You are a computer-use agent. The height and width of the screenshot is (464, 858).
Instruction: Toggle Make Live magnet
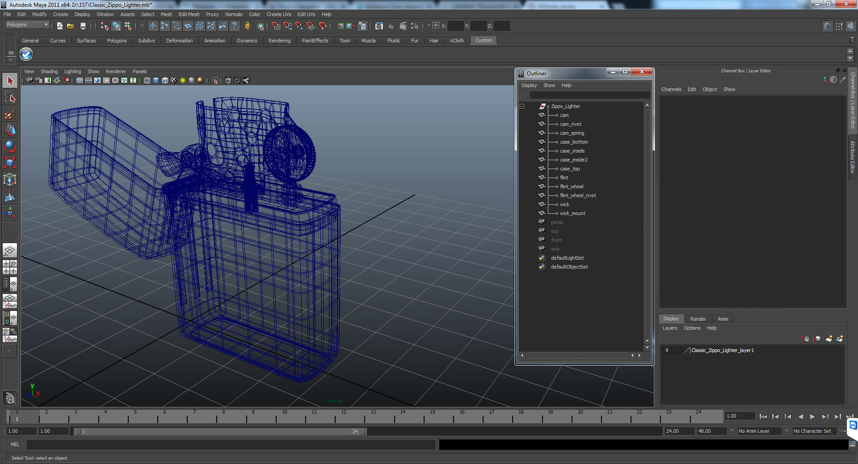323,26
